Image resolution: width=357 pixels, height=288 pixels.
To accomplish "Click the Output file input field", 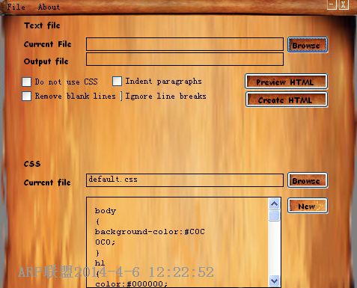I will click(x=185, y=59).
